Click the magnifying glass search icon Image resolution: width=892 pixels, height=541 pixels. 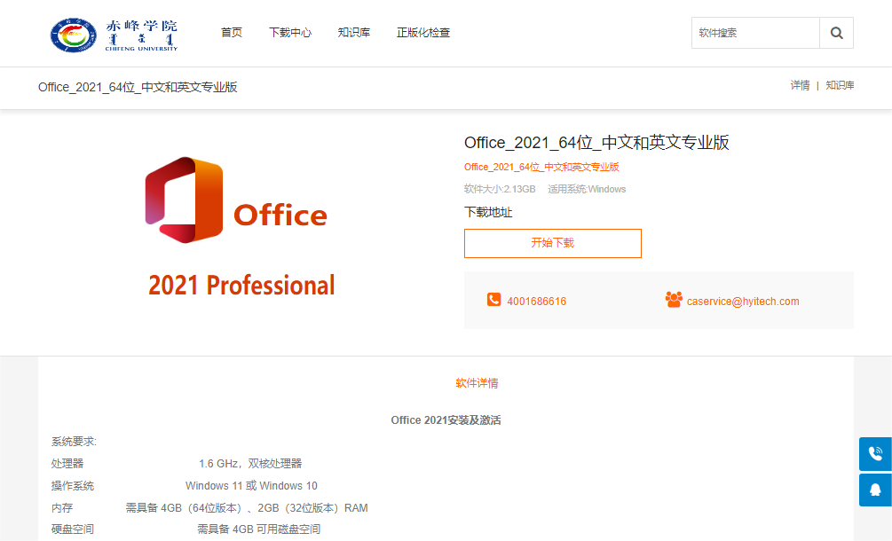point(836,33)
